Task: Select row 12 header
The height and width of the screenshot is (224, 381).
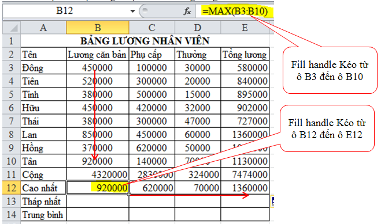Action: 12,188
